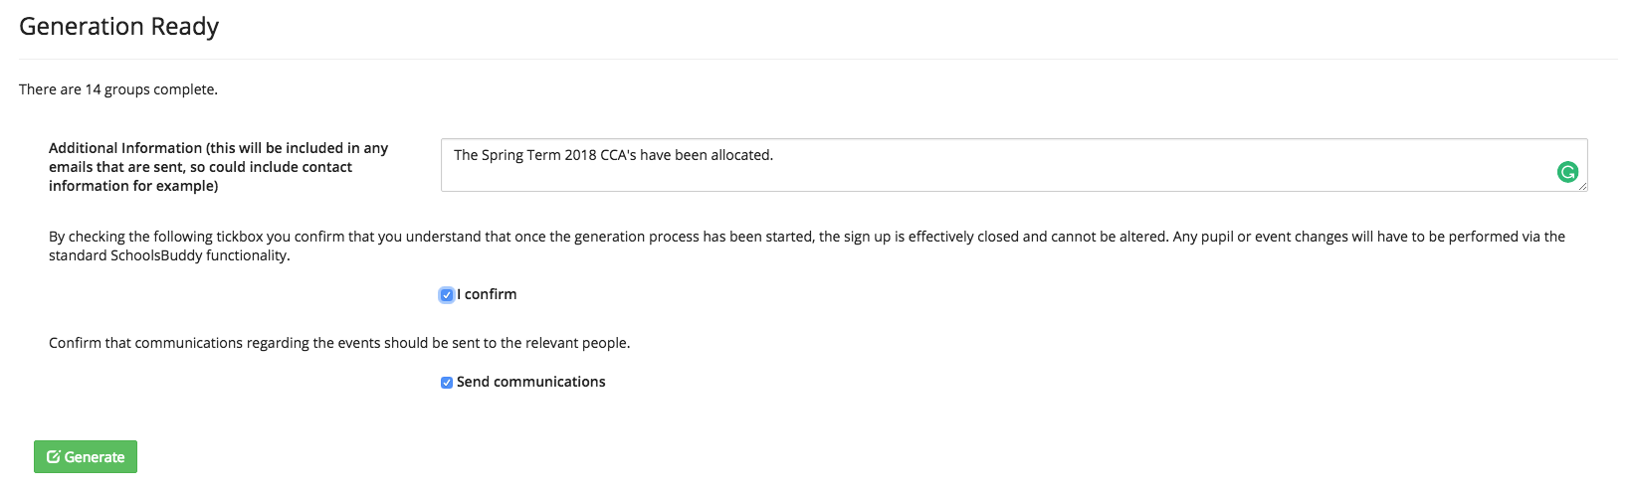
Task: Click the "Confirm that communications" instruction text
Action: point(338,344)
